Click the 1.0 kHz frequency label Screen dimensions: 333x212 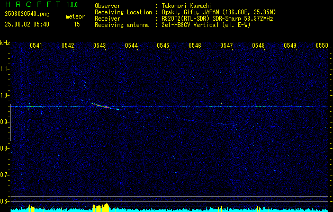[4, 95]
